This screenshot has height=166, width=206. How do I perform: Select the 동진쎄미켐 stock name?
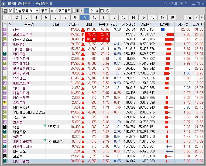tap(21, 64)
